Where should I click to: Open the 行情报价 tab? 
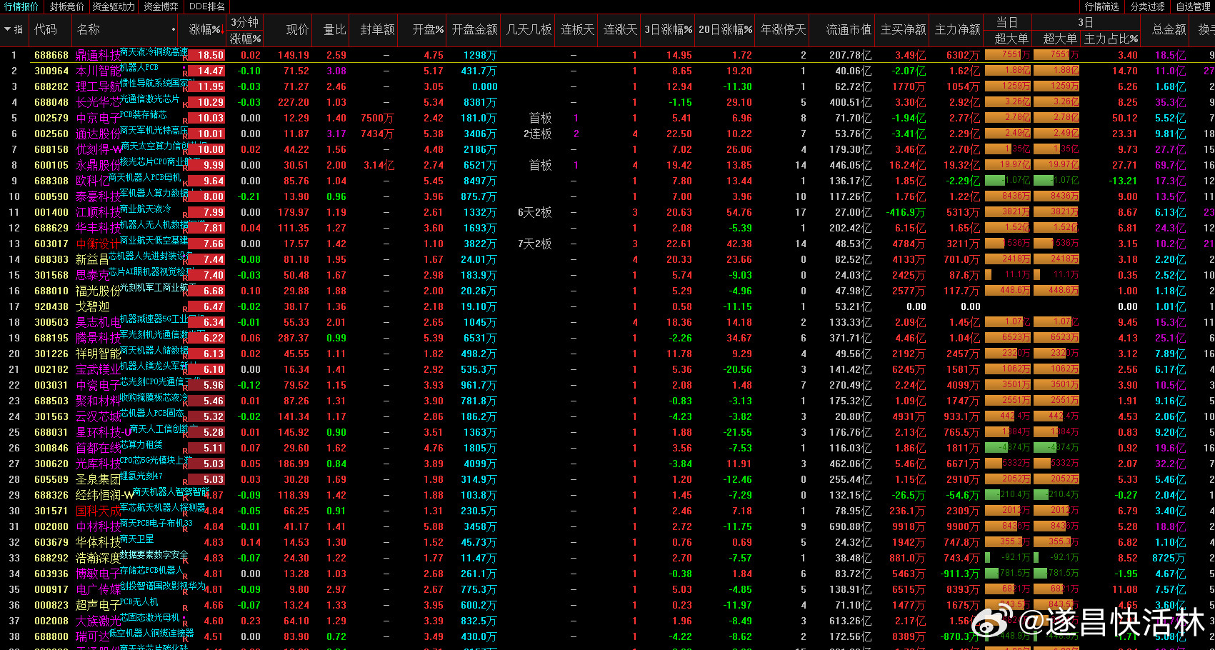coord(21,6)
